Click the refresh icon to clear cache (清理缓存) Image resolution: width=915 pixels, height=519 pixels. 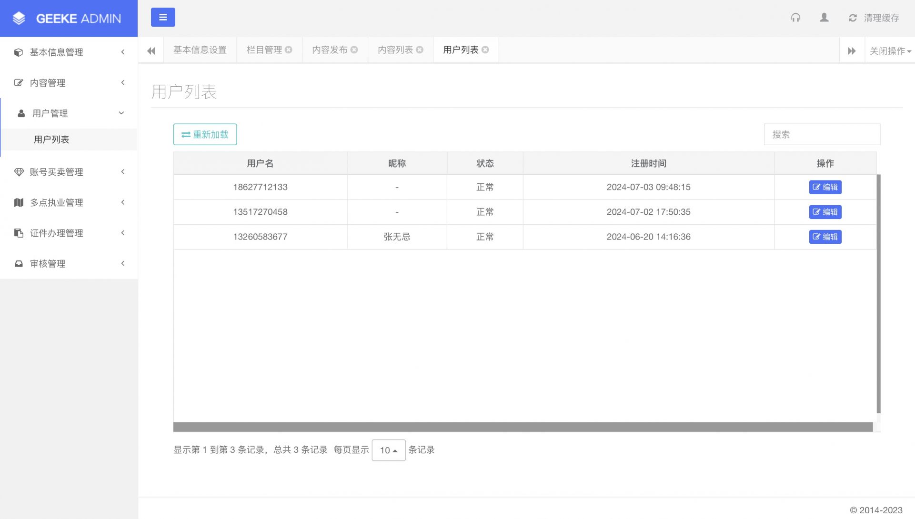pyautogui.click(x=853, y=18)
